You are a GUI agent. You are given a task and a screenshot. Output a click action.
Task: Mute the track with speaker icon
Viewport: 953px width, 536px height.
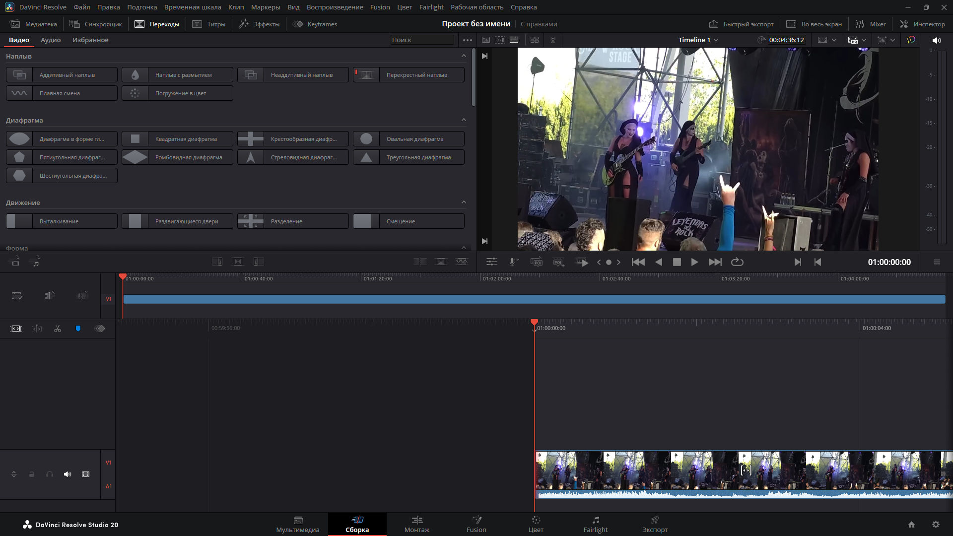pyautogui.click(x=68, y=474)
